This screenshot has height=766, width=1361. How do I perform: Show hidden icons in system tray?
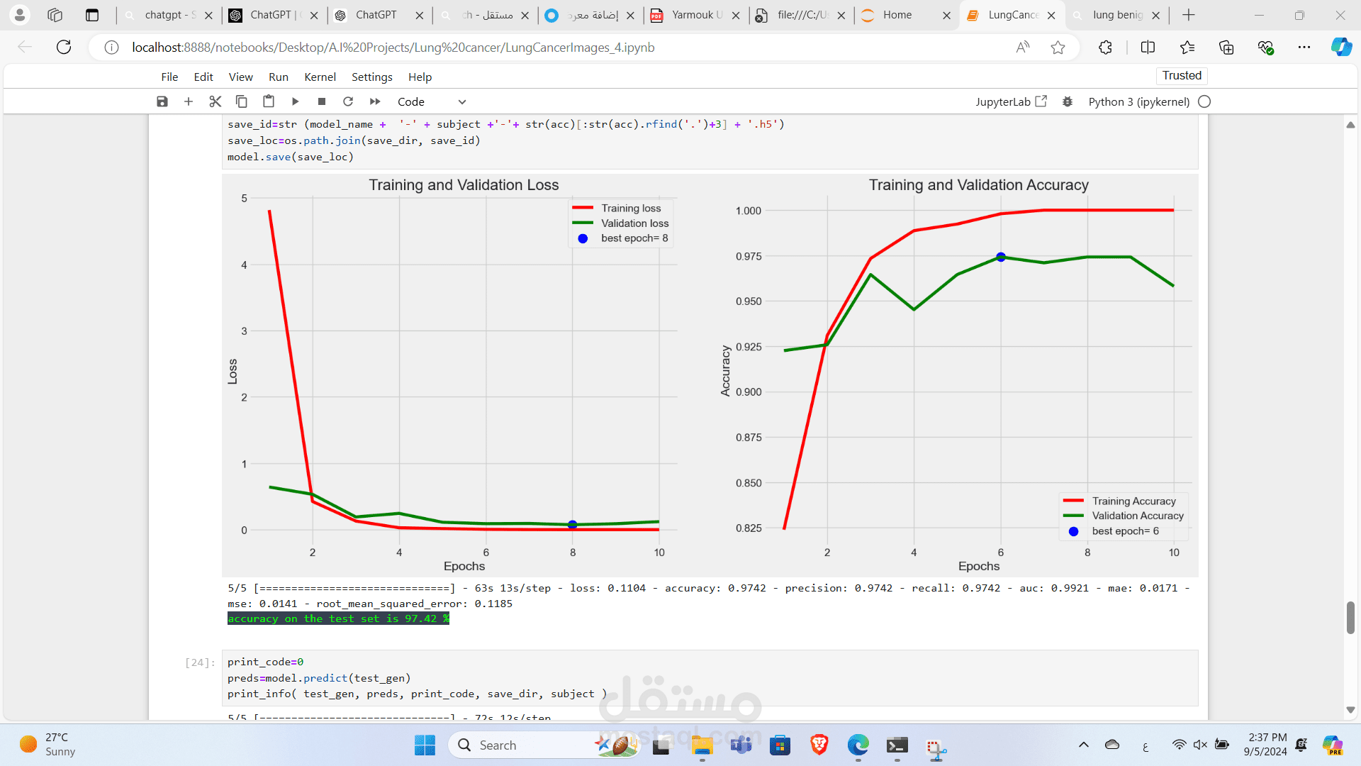[1083, 745]
